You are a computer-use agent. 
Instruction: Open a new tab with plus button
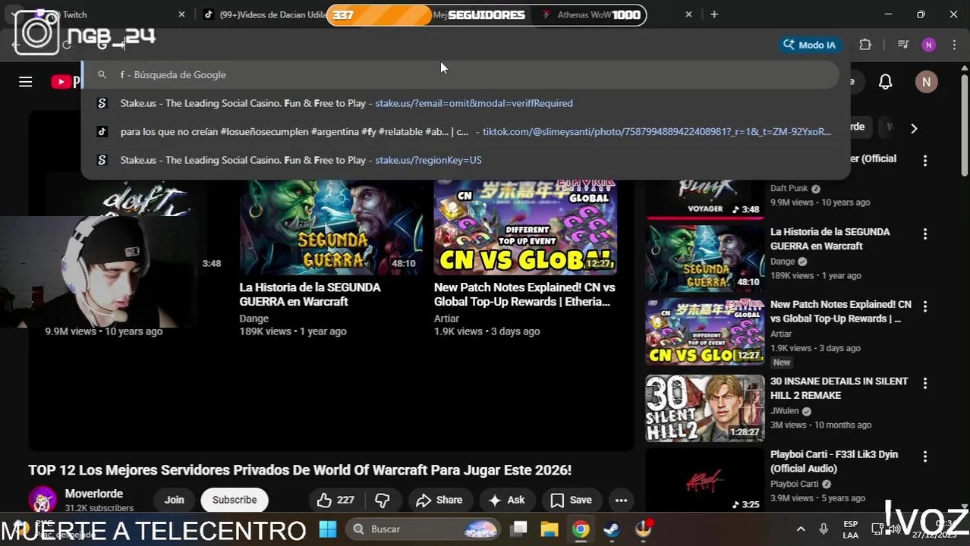[713, 14]
